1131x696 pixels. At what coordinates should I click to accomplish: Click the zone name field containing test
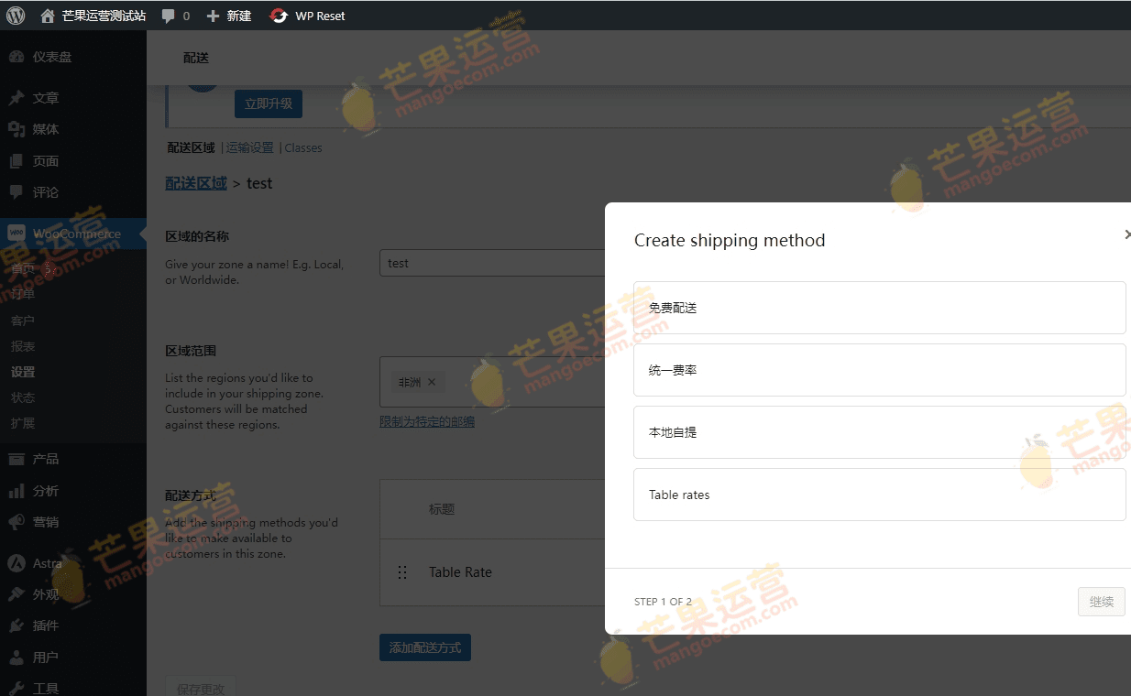point(492,263)
